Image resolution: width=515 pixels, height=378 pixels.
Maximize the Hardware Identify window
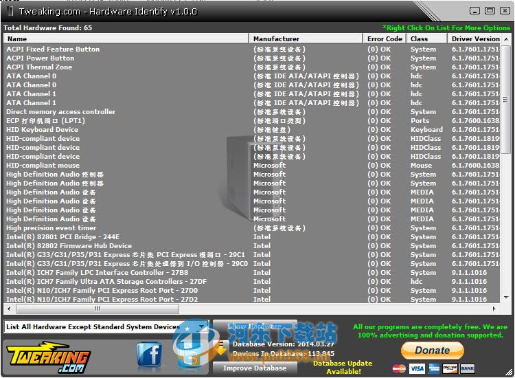pyautogui.click(x=490, y=11)
